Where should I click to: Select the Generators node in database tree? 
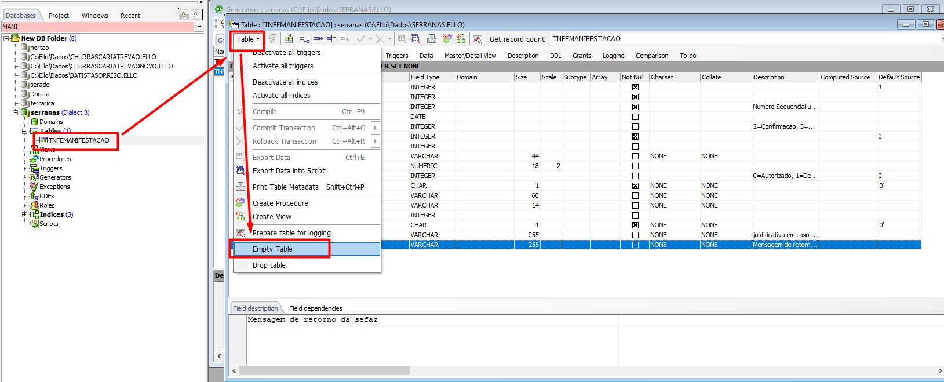point(55,177)
